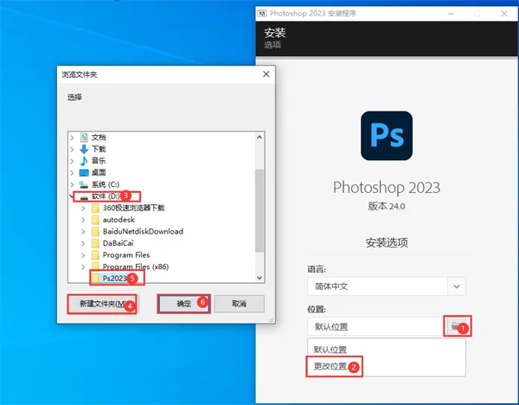Expand the 音乐 tree node
Viewport: 519px width, 405px height.
click(x=72, y=161)
